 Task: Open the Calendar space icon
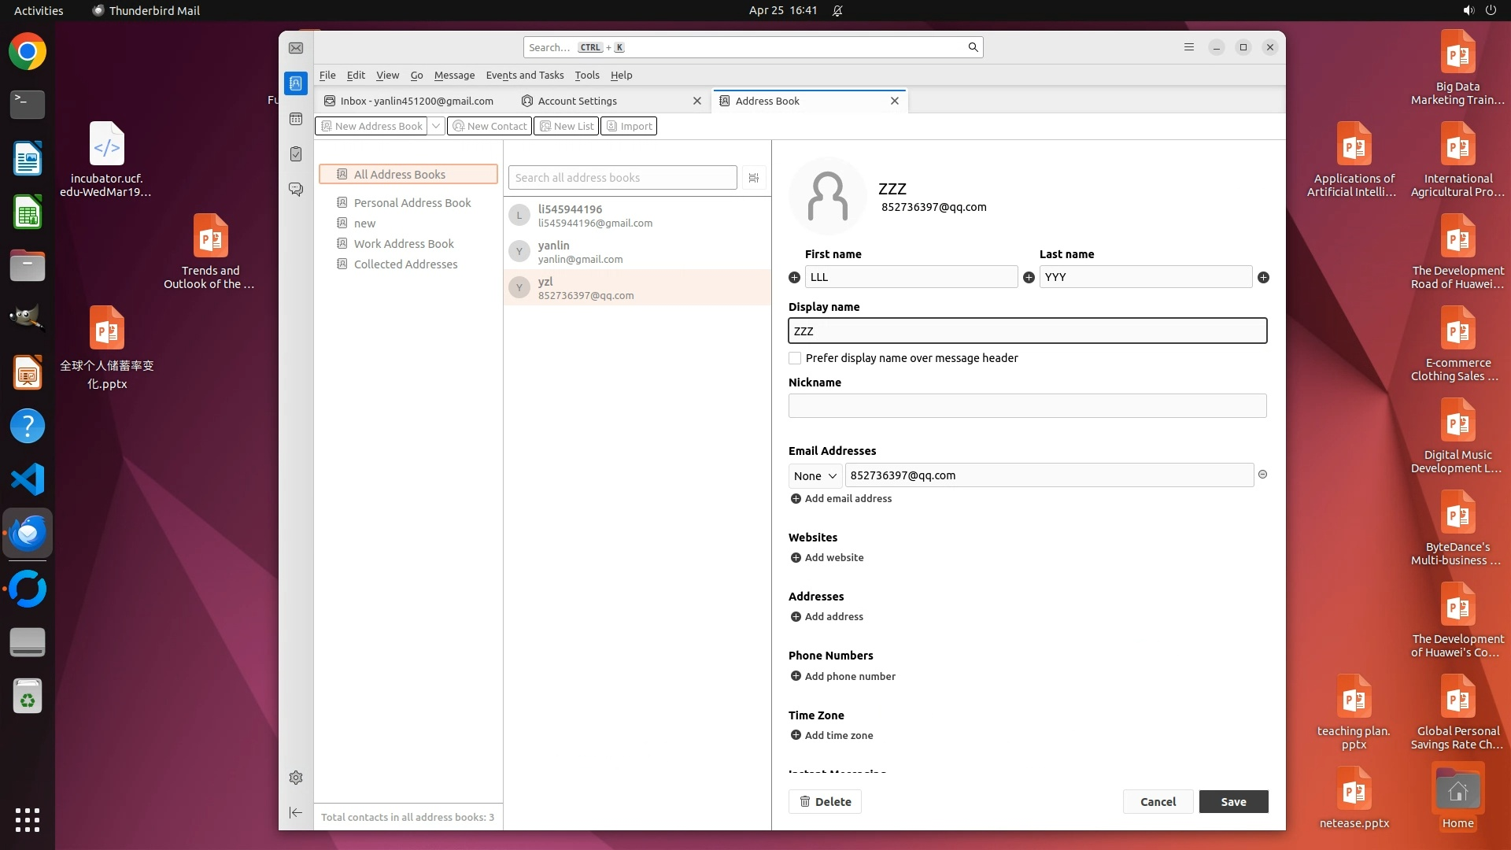[296, 119]
